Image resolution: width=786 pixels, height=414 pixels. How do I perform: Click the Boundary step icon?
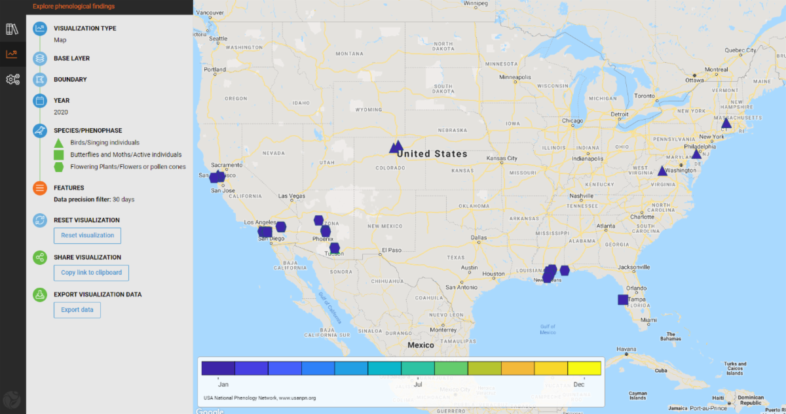40,79
